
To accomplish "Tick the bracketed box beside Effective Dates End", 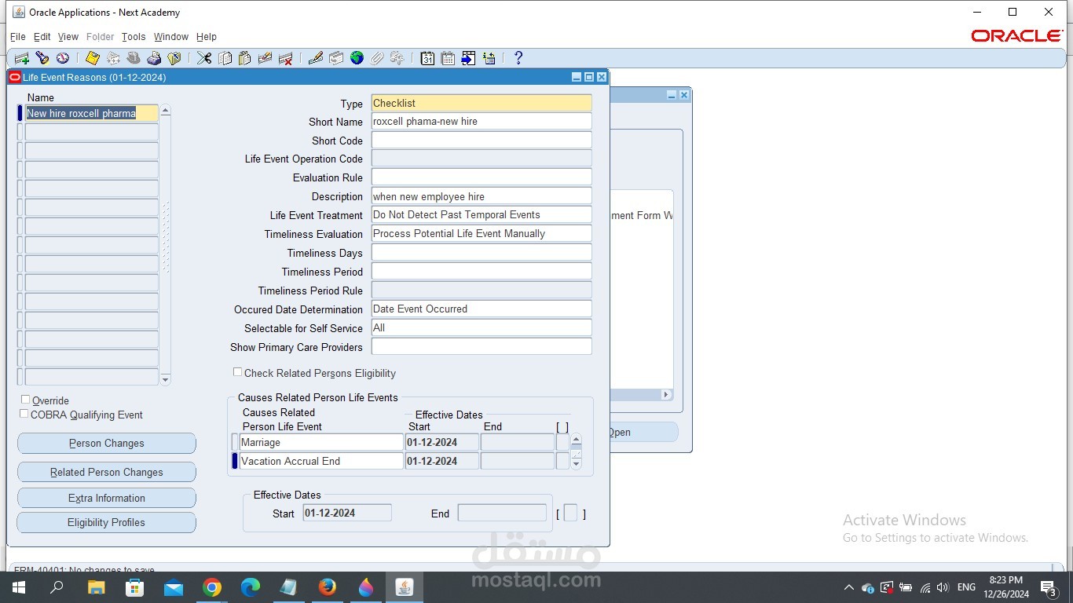I will click(x=571, y=513).
